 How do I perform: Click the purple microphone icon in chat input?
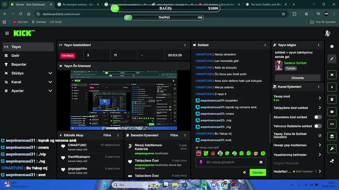(201, 162)
